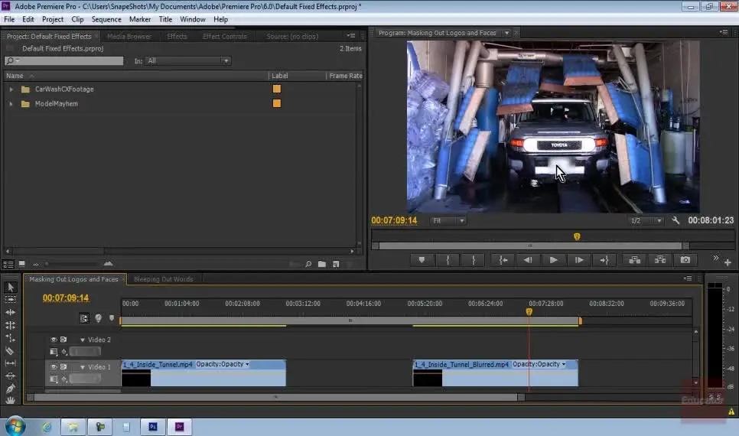Click the Lift button in Program Monitor
This screenshot has width=739, height=436.
[634, 260]
